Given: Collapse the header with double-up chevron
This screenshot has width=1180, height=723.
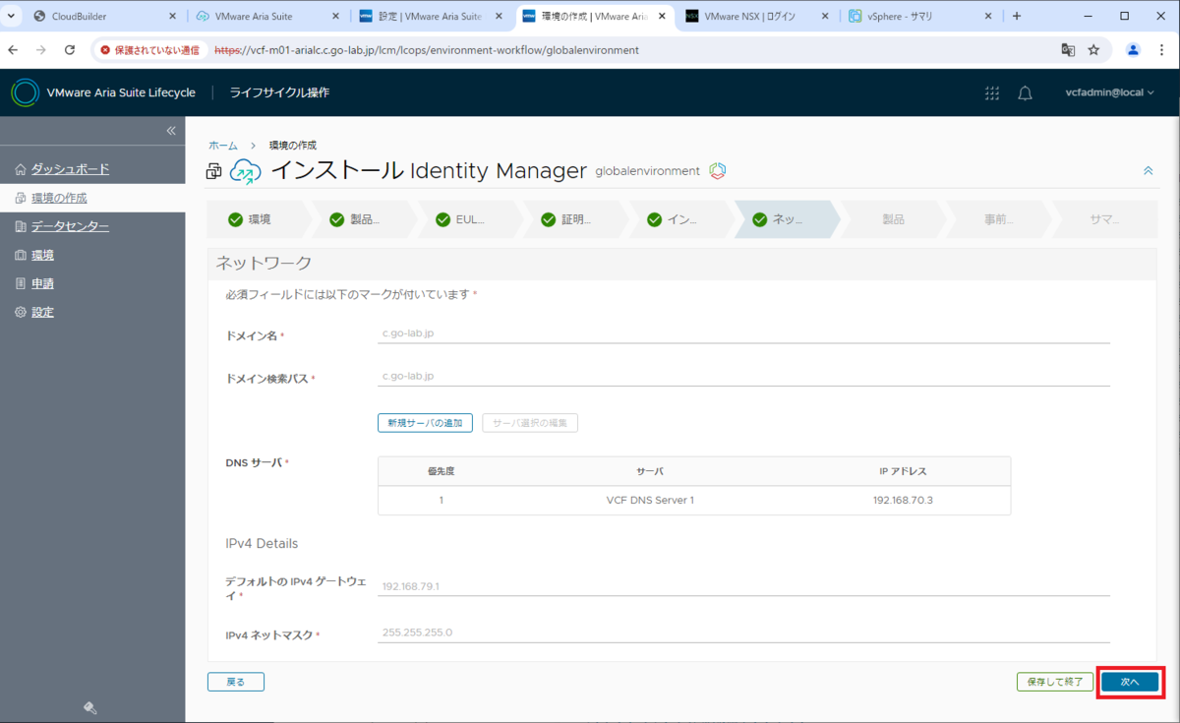Looking at the screenshot, I should (x=1148, y=171).
